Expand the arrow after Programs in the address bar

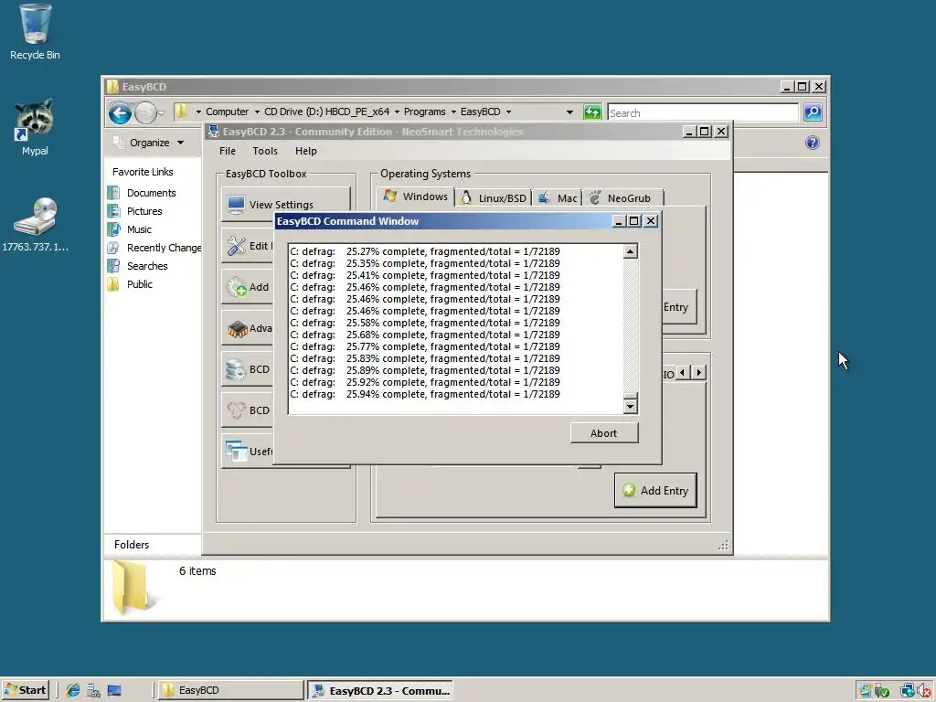point(453,112)
